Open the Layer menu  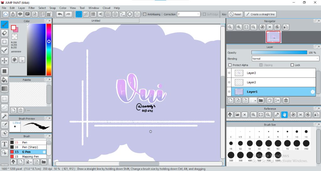22,8
